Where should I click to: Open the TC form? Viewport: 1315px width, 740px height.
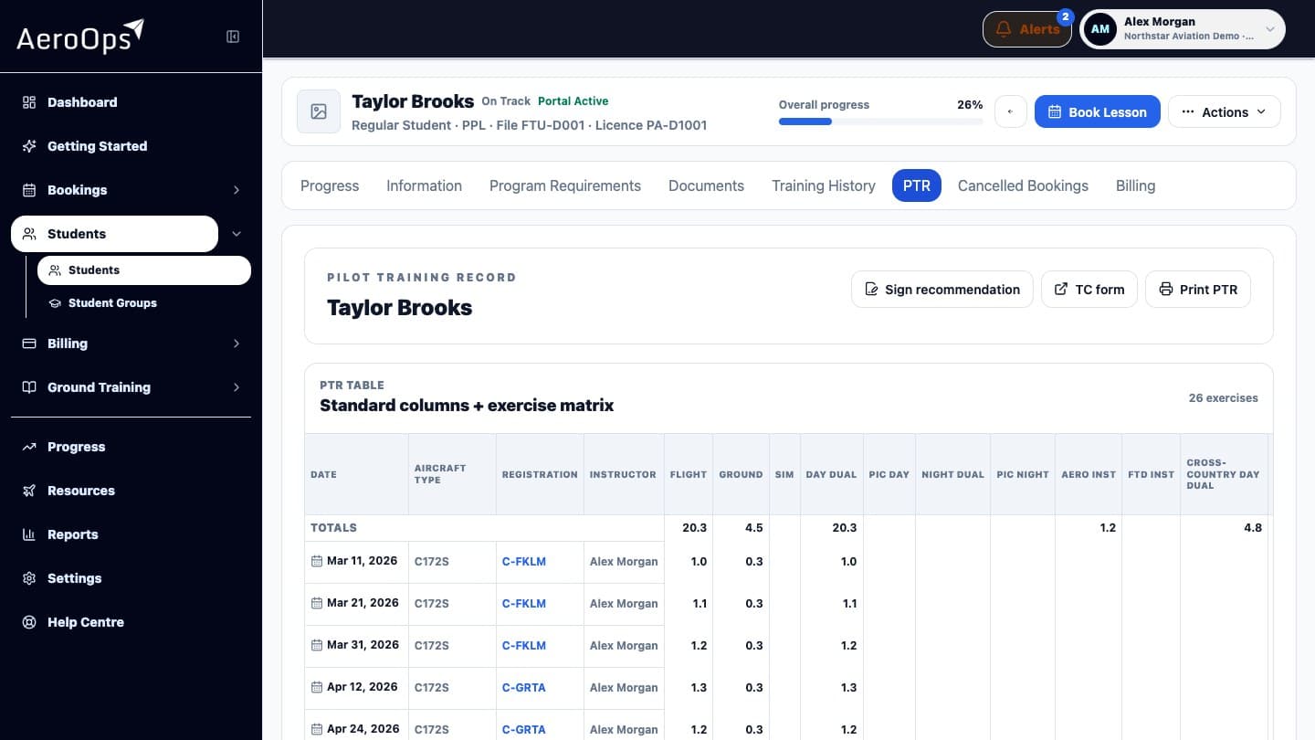point(1089,290)
